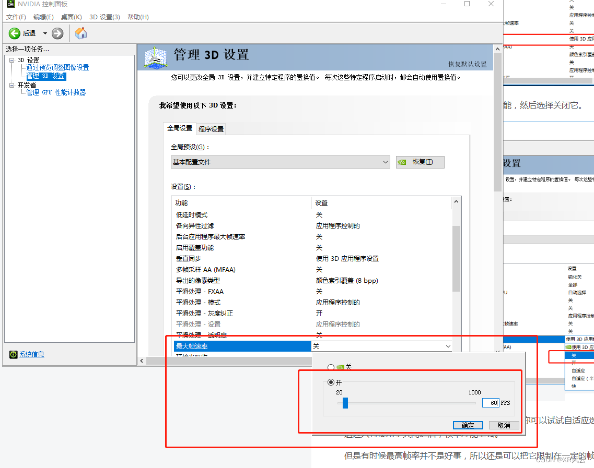The image size is (594, 468).
Task: Open the 桌面(K) menu
Action: [71, 17]
